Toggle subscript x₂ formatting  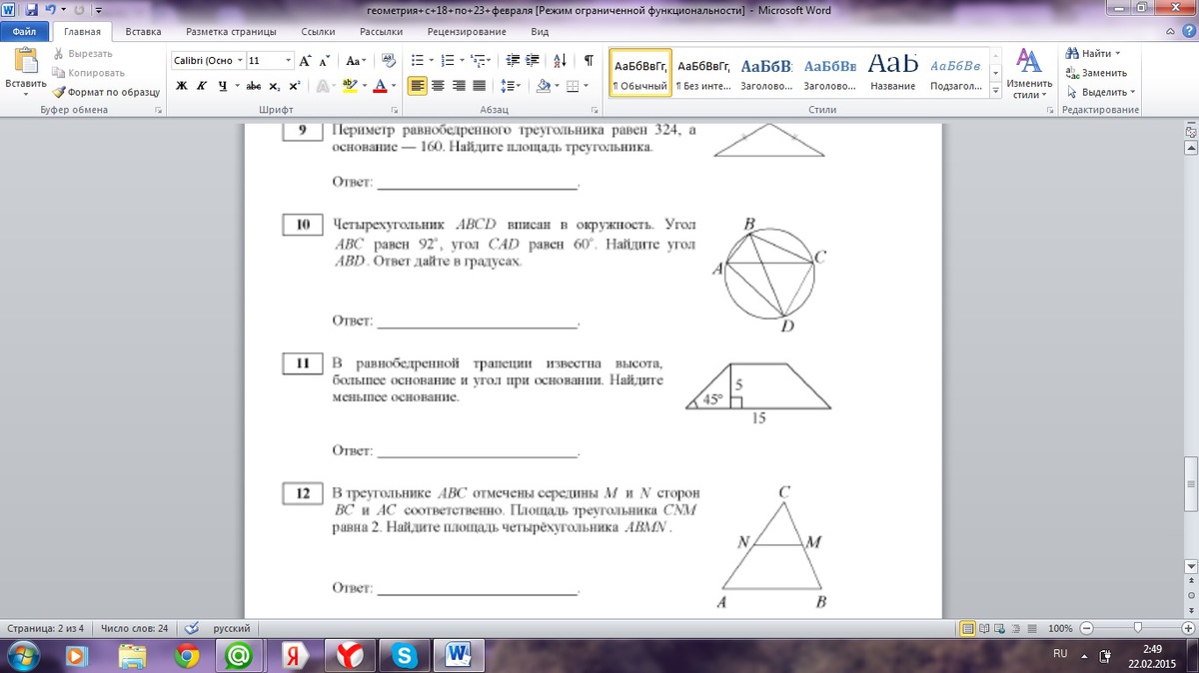pyautogui.click(x=275, y=86)
